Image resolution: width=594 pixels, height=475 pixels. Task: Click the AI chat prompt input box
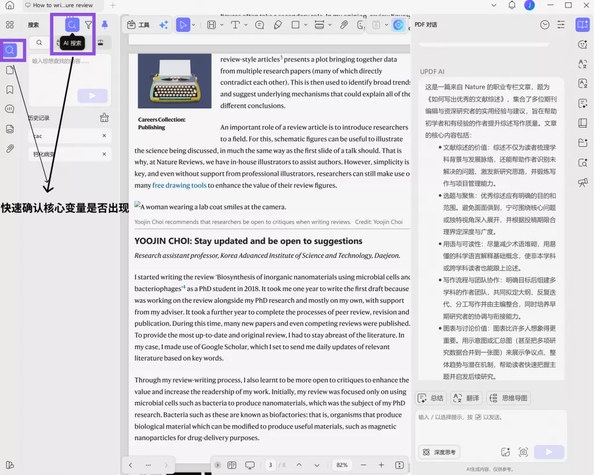point(491,427)
